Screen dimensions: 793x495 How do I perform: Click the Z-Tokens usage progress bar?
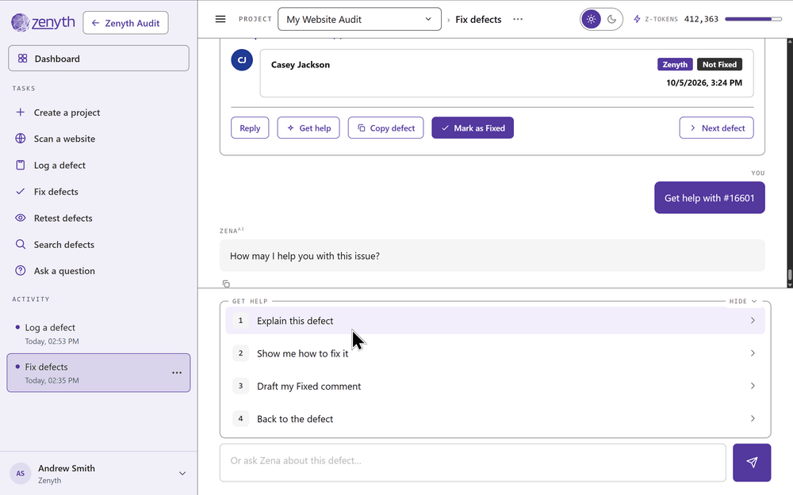click(753, 19)
